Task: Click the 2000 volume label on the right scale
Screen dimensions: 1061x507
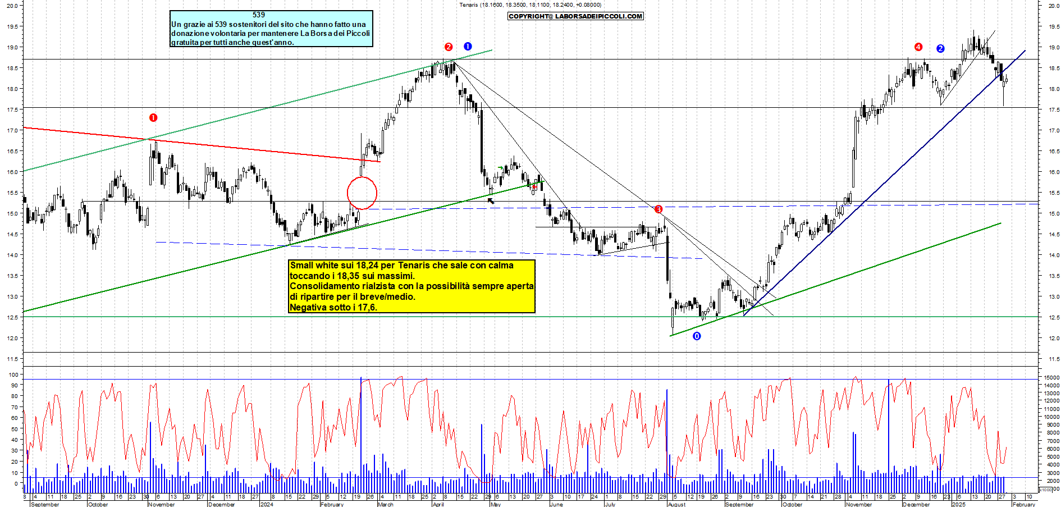Action: [x=1052, y=481]
